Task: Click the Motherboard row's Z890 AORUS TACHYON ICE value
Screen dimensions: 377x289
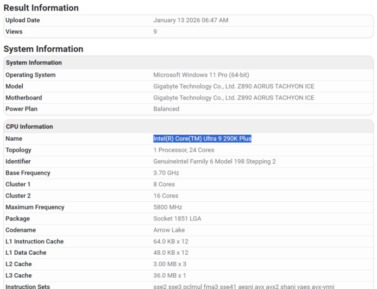Action: 234,98
